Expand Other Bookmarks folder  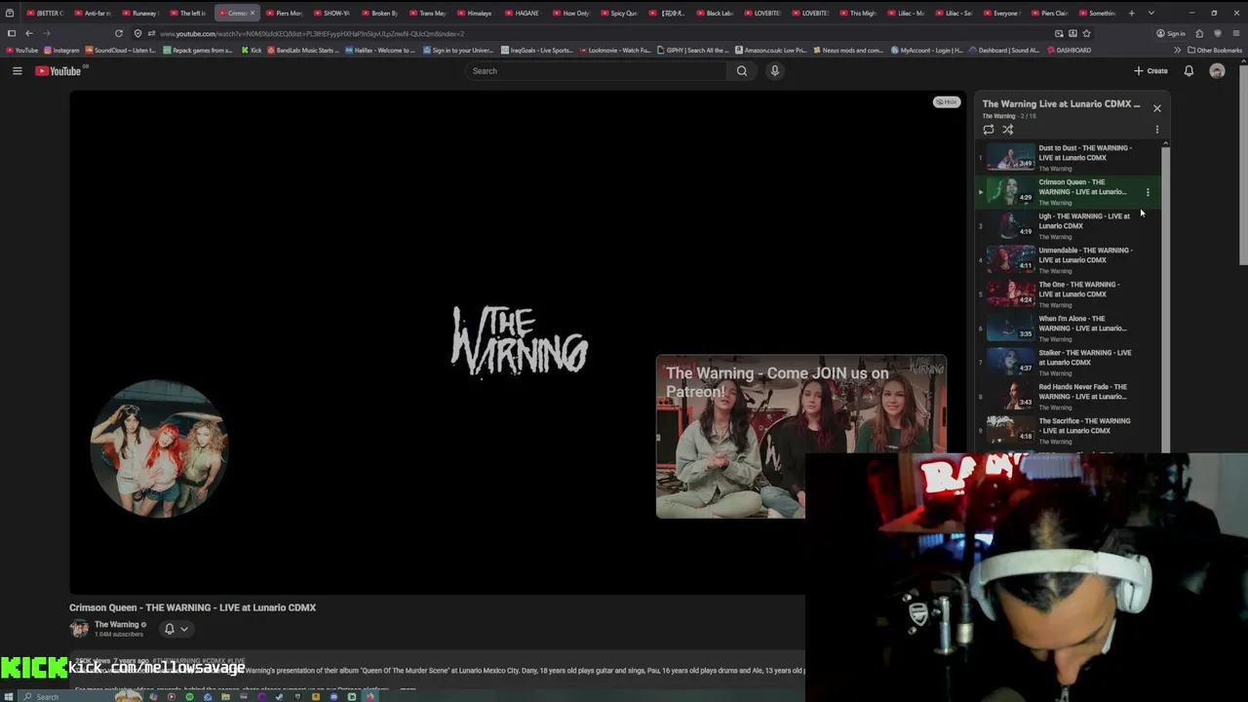1215,50
